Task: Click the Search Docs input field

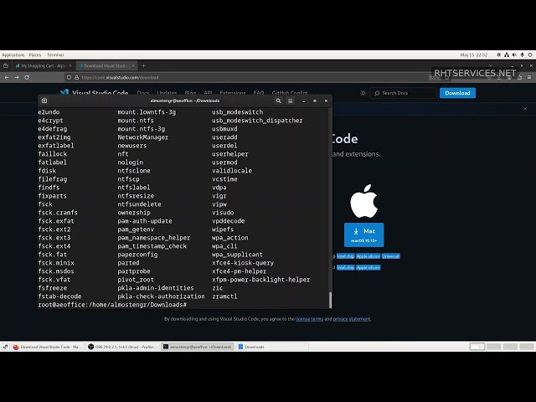Action: [404, 93]
